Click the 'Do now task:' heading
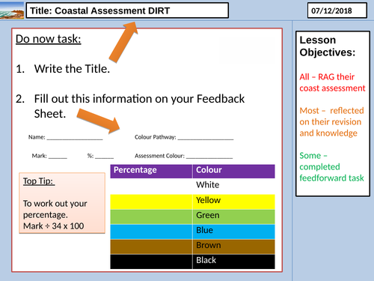 49,39
